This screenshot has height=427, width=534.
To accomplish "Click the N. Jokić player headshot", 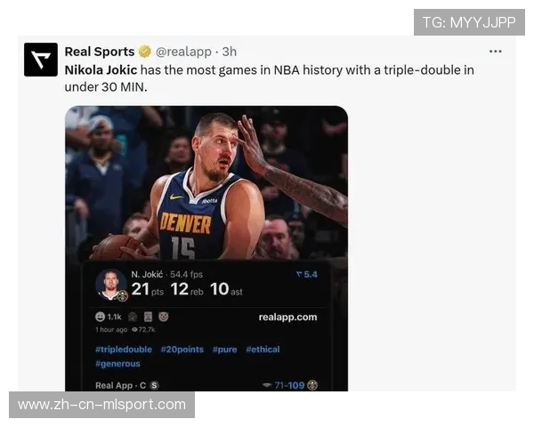I will pos(110,285).
